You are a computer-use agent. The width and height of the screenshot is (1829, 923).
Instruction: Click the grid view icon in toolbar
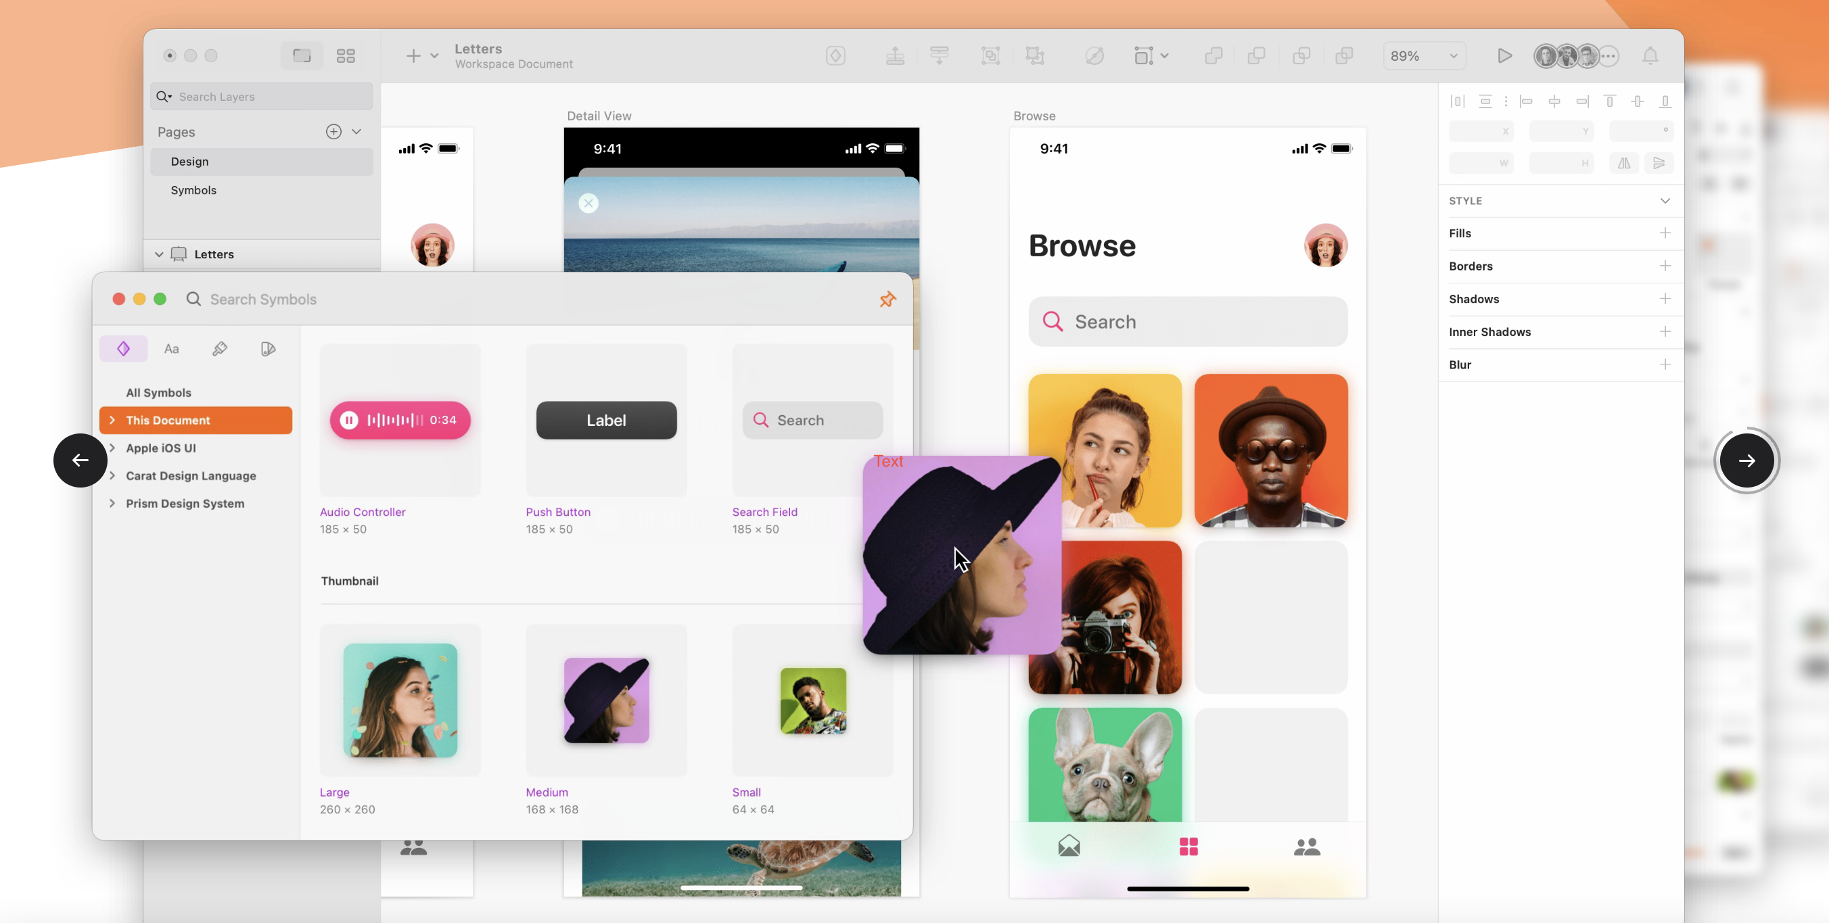(x=345, y=55)
